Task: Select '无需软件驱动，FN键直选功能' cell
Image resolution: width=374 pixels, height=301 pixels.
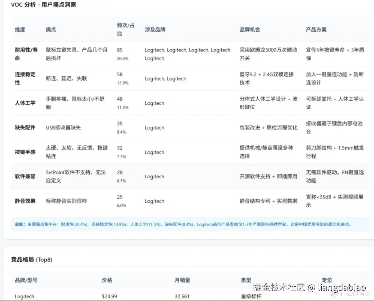Action: tap(335, 176)
